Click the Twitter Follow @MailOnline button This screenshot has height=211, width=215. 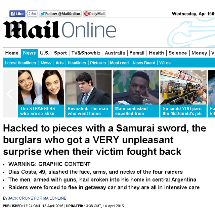[60, 14]
